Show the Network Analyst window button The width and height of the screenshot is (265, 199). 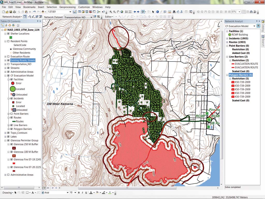[x=25, y=17]
